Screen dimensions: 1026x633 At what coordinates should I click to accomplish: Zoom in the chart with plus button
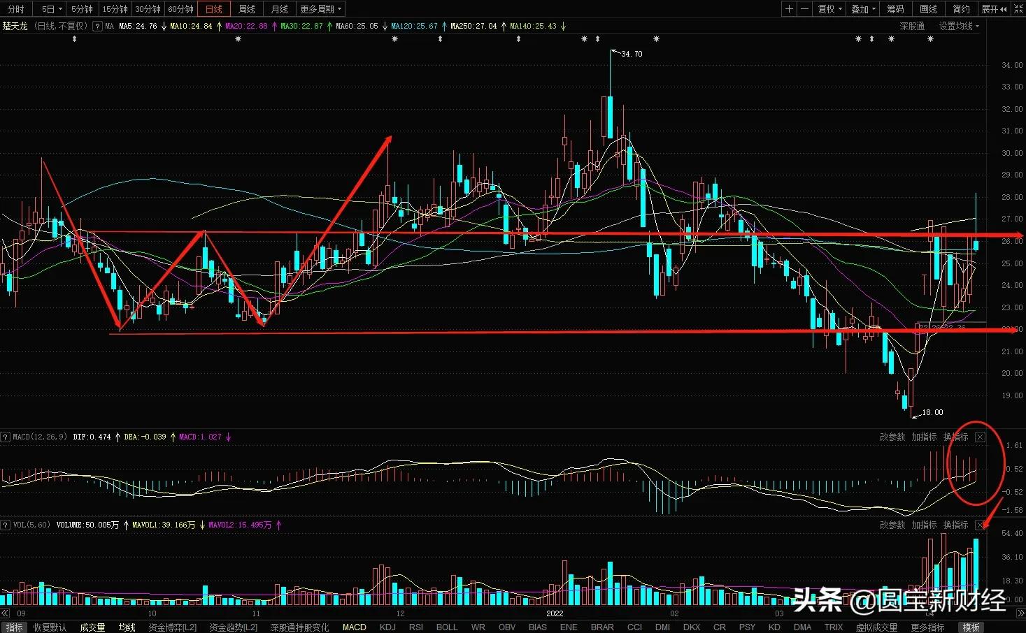789,9
